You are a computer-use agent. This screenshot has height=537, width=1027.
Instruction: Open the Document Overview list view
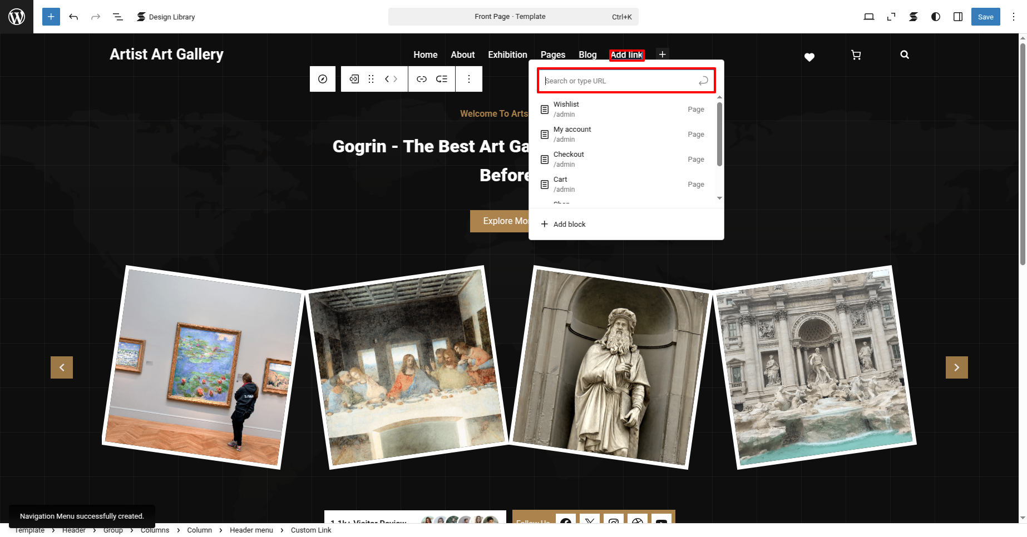point(118,17)
